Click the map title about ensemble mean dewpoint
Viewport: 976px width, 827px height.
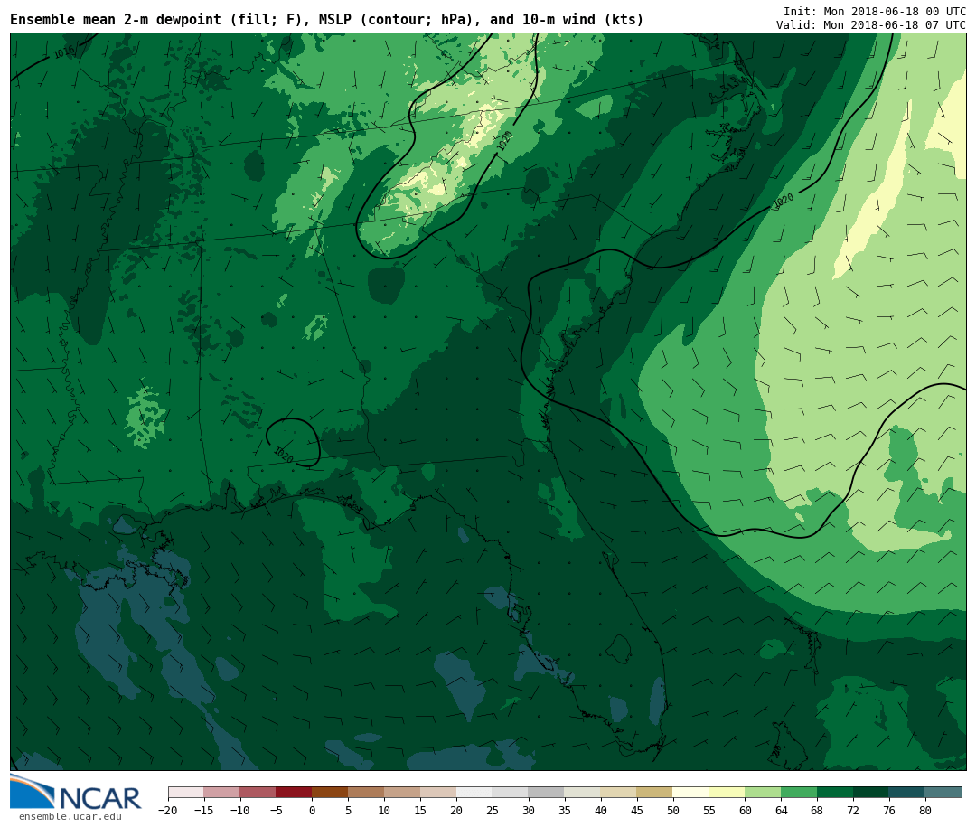tap(326, 20)
